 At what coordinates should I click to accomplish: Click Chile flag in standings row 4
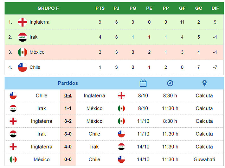click(22, 67)
